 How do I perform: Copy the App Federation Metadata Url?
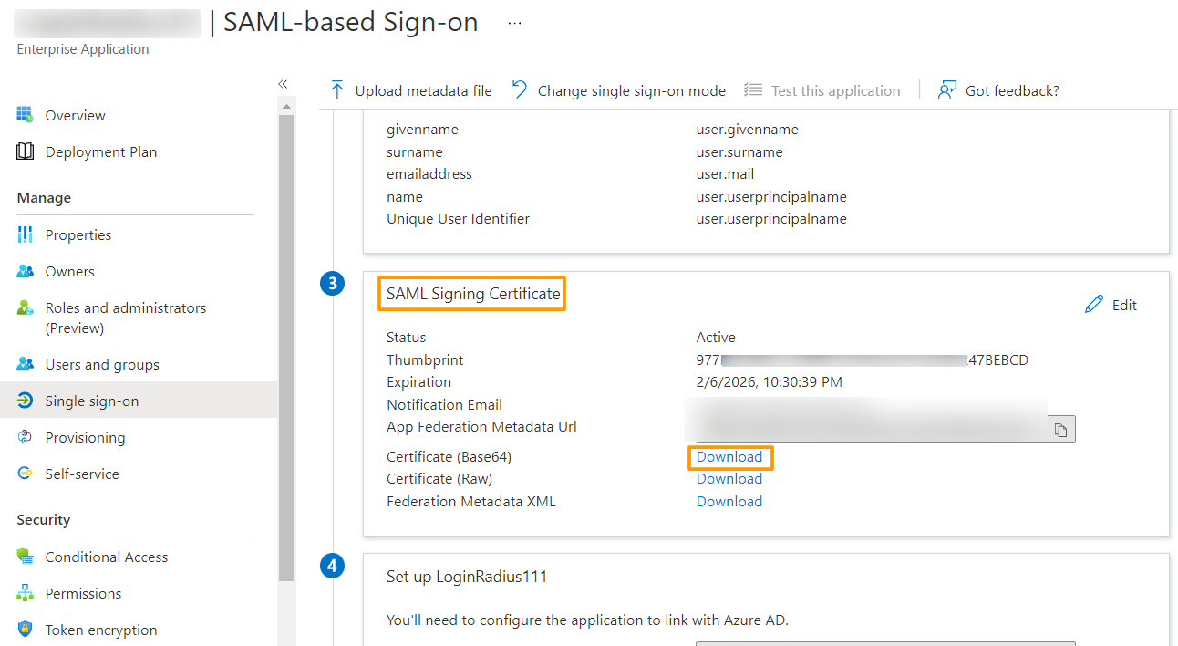1060,429
